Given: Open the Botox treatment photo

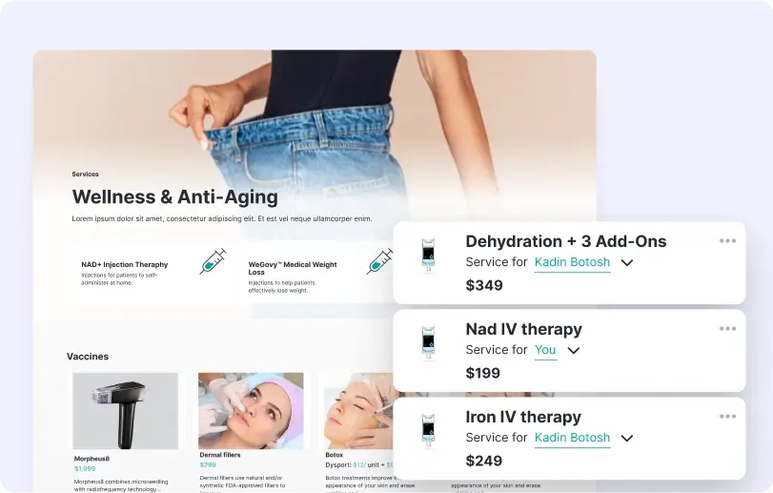Looking at the screenshot, I should tap(359, 411).
